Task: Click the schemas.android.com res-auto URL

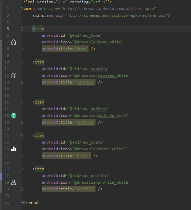Action: [x=108, y=9]
